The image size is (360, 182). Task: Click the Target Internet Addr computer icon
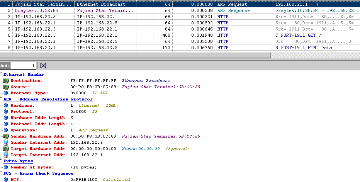click(5, 155)
